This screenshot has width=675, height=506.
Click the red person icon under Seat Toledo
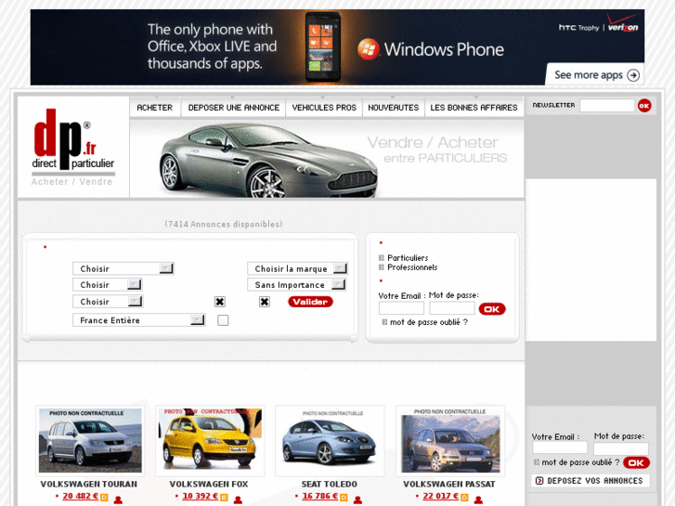pos(357,500)
